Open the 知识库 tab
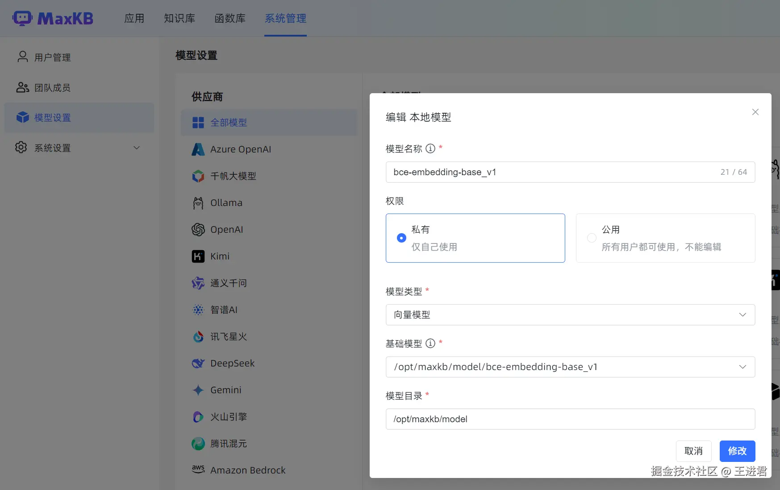The width and height of the screenshot is (780, 490). click(x=179, y=18)
